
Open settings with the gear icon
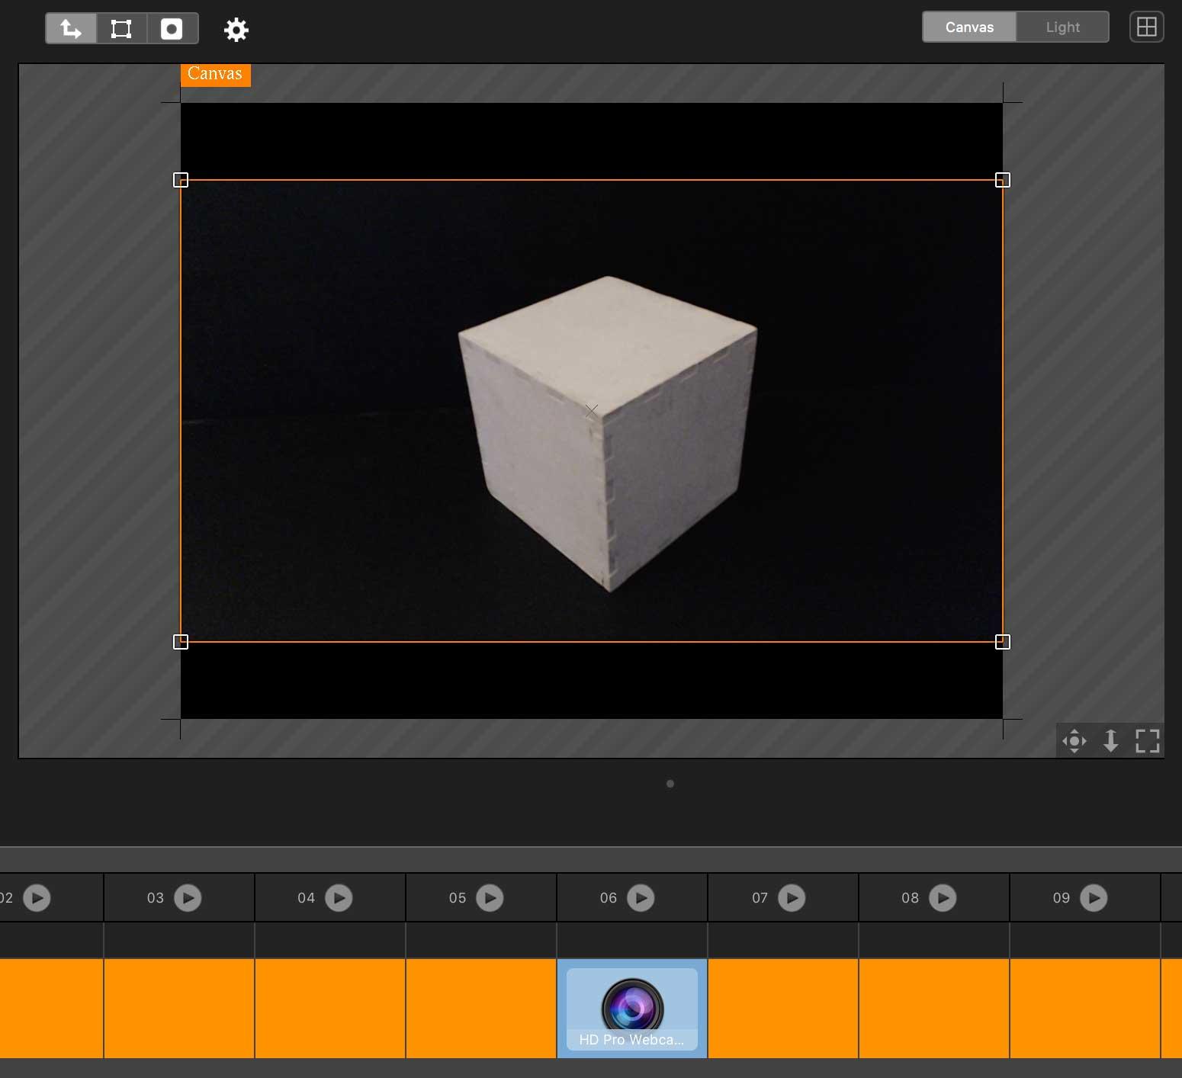coord(236,30)
